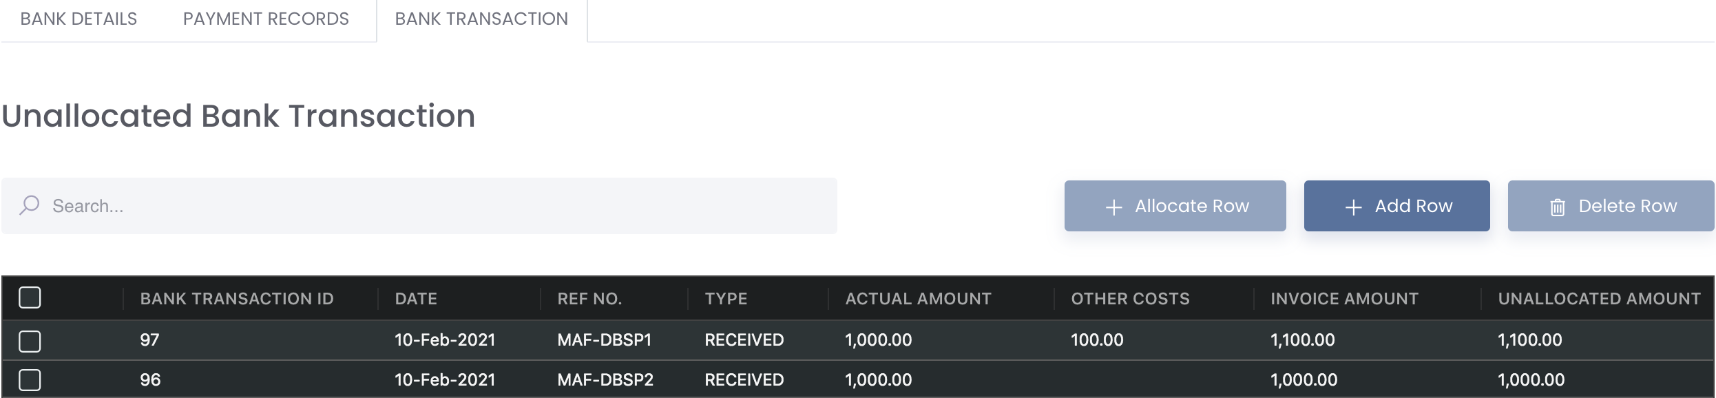Sort by the Unallocated Amount column header
This screenshot has height=398, width=1716.
click(1599, 298)
